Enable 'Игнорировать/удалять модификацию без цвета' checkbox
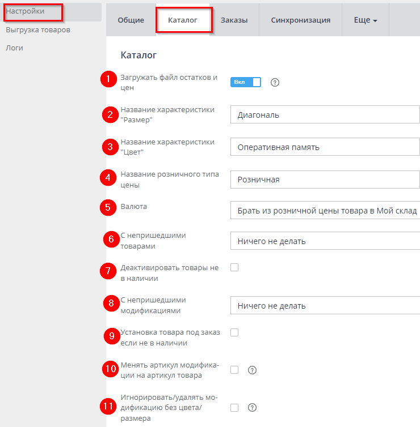 [x=234, y=408]
